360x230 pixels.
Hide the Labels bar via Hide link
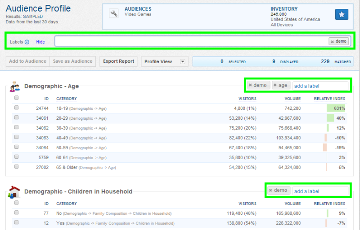(40, 42)
